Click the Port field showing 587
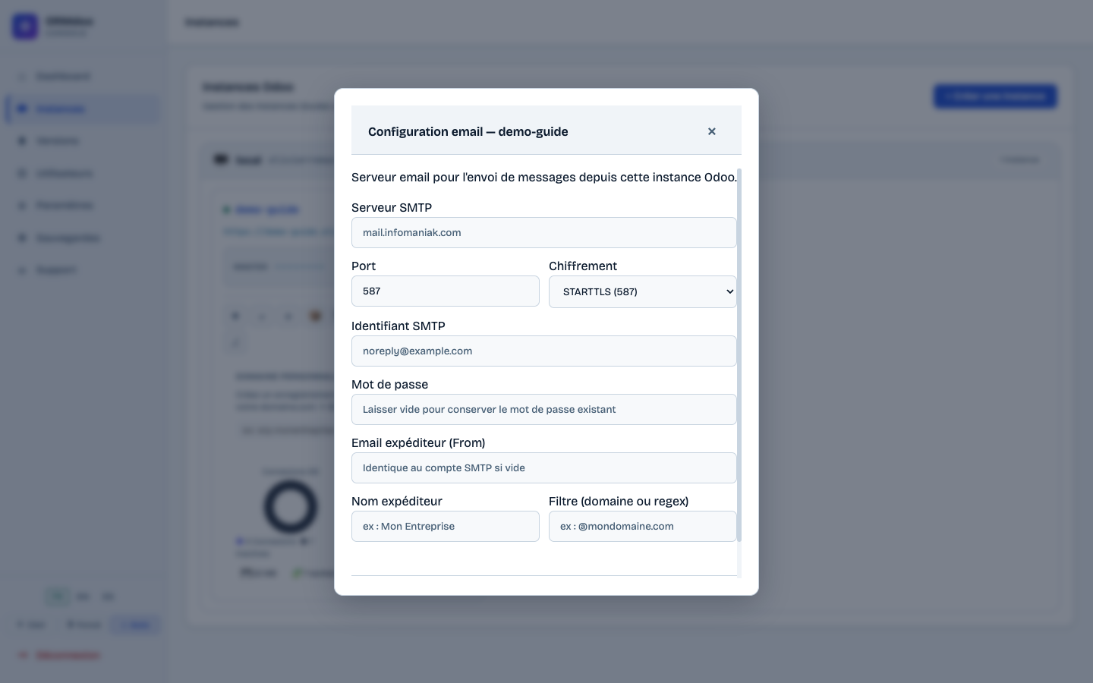Image resolution: width=1093 pixels, height=683 pixels. (x=445, y=291)
